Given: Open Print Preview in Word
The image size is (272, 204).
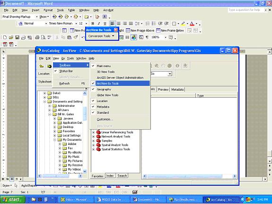Looking at the screenshot, I should click(43, 37).
